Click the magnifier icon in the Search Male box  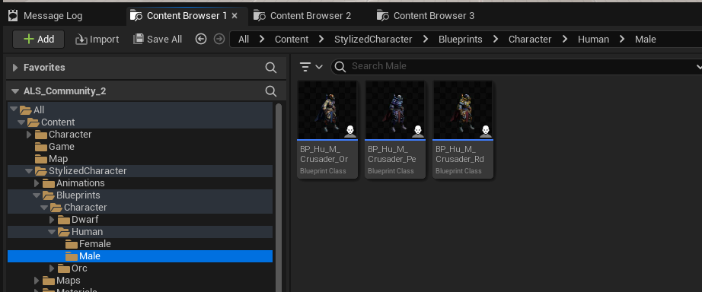coord(340,67)
